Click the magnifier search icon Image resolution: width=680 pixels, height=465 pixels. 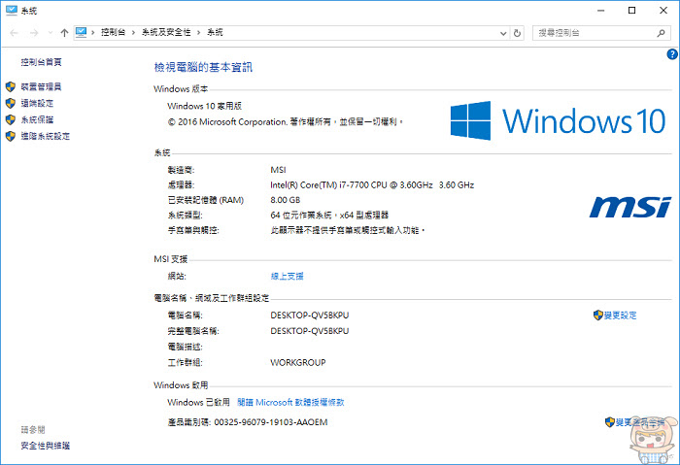point(661,33)
